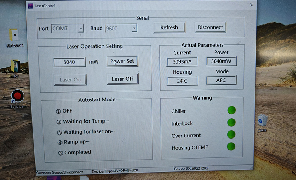Viewport: 296px width, 180px height.
Task: Click the InterLock green status light
Action: click(231, 122)
